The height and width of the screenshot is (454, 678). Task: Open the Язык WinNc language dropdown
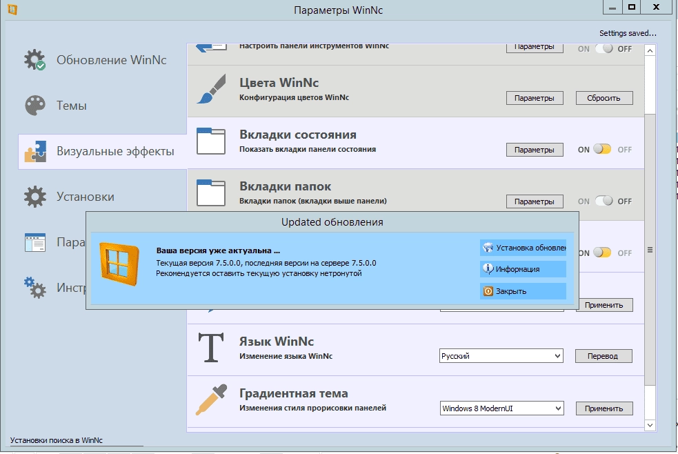point(501,356)
